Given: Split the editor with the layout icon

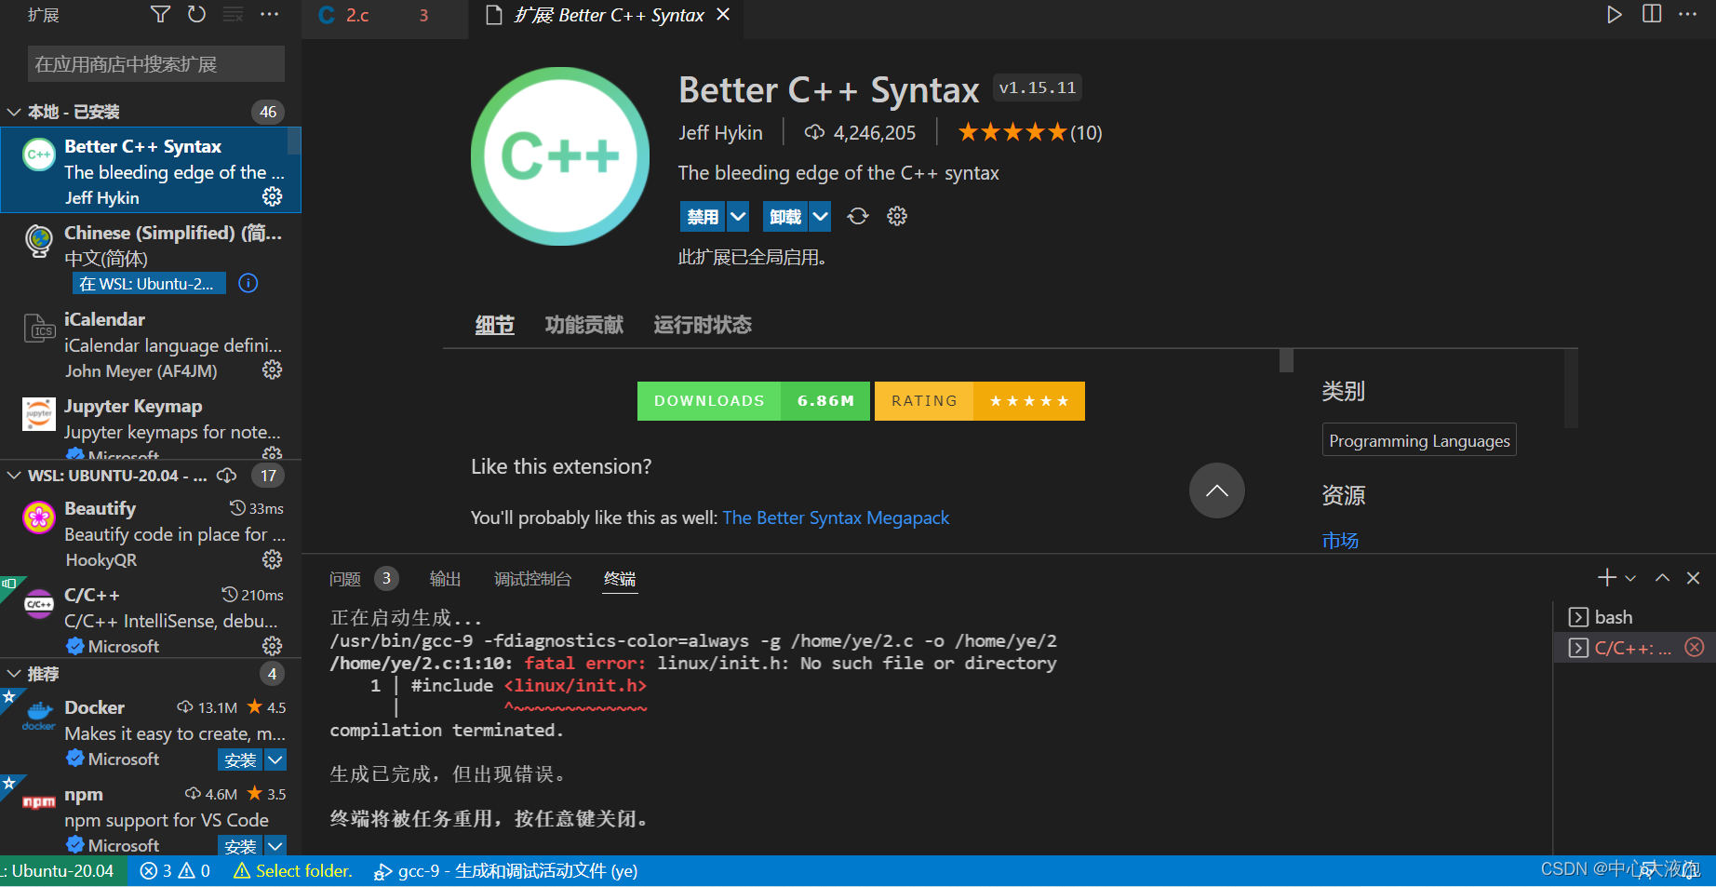Looking at the screenshot, I should (x=1652, y=14).
